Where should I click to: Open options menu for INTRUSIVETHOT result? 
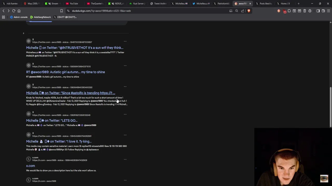[125, 41]
